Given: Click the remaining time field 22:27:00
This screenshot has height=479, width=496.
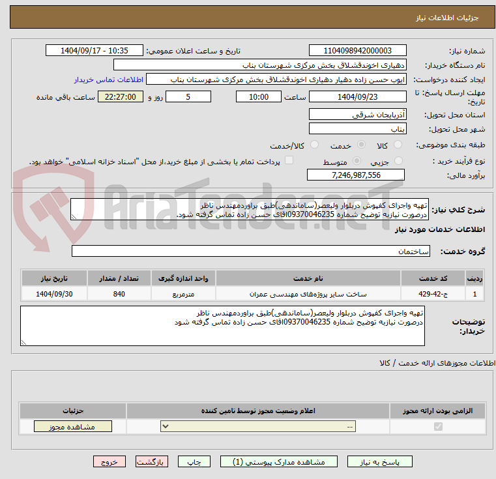Looking at the screenshot, I should [x=120, y=97].
